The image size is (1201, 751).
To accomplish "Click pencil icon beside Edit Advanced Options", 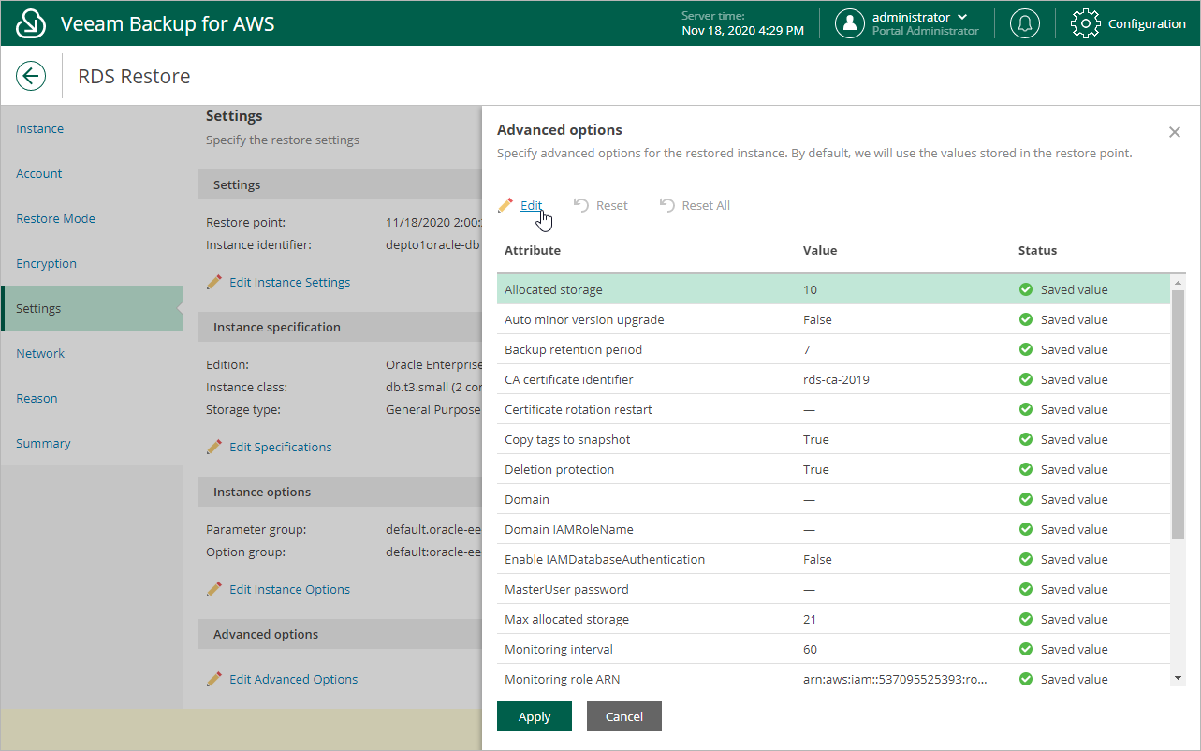I will 214,679.
